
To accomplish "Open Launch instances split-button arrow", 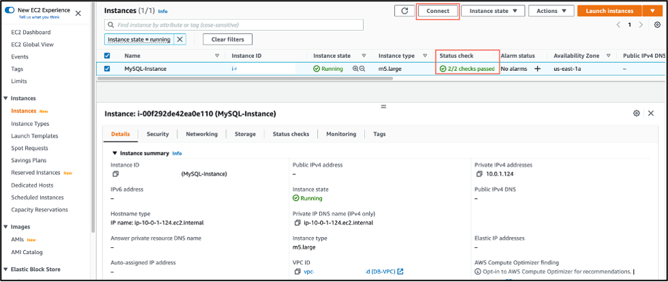I will 652,11.
